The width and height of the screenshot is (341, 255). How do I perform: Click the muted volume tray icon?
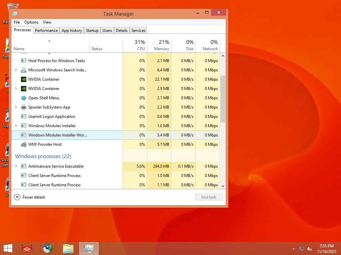[309, 249]
